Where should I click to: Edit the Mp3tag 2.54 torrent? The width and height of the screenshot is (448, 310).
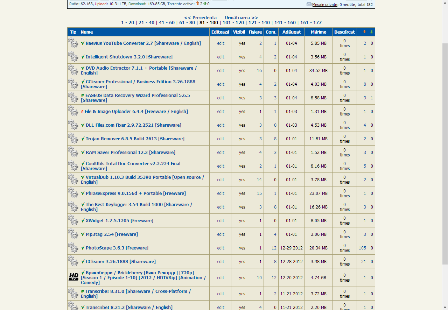click(220, 234)
